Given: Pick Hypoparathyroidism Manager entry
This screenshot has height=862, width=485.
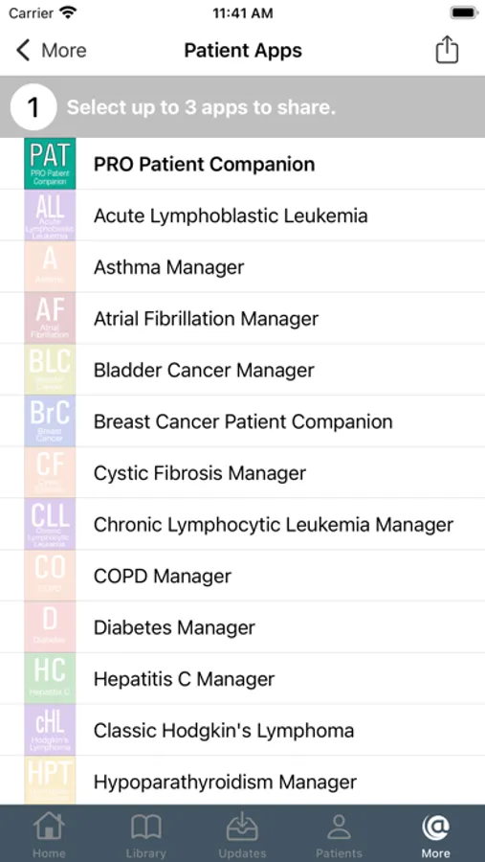Looking at the screenshot, I should [242, 782].
